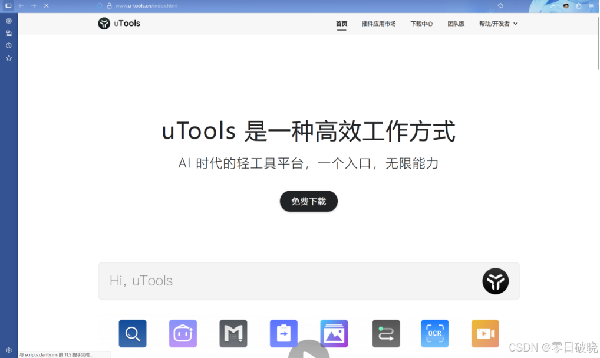600x358 pixels.
Task: Click the 免费下载 button
Action: 308,201
